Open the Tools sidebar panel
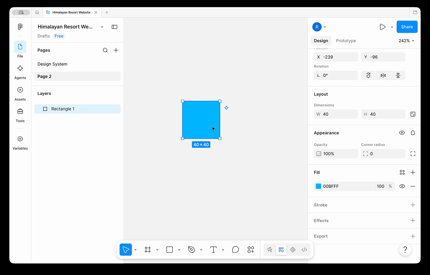 (20, 111)
